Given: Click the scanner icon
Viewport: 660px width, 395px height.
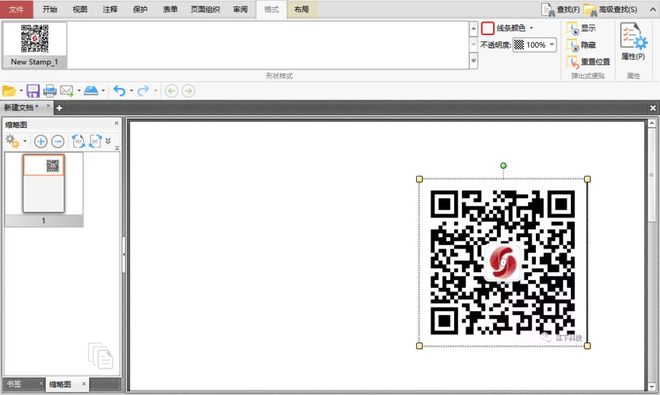Looking at the screenshot, I should point(91,91).
